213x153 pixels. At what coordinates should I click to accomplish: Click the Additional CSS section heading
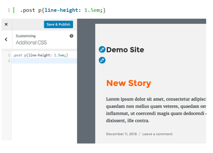pos(31,42)
